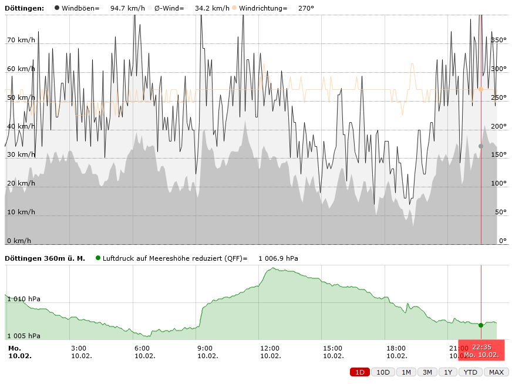Click the Luftdruck QFF legend label
The image size is (512, 384).
(x=175, y=258)
